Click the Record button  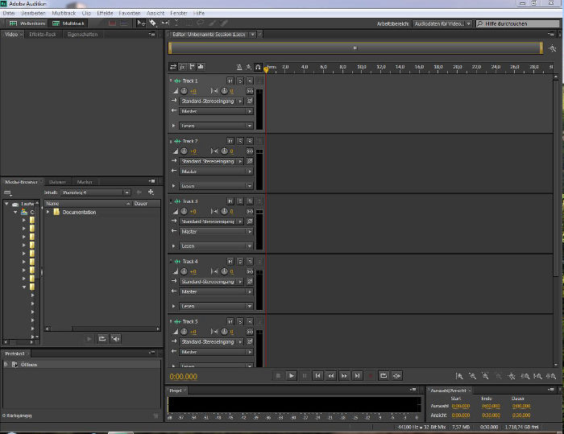[x=371, y=376]
